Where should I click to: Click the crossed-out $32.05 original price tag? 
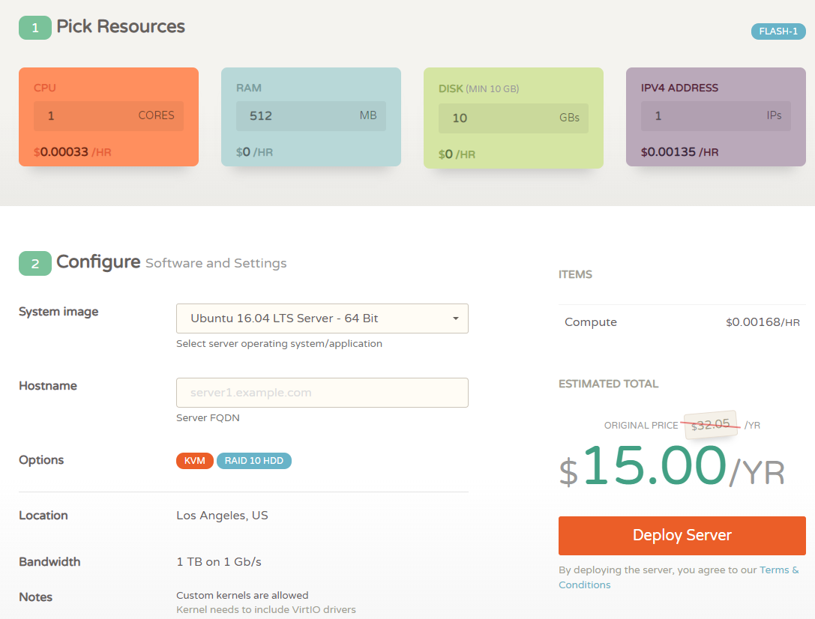click(x=711, y=424)
